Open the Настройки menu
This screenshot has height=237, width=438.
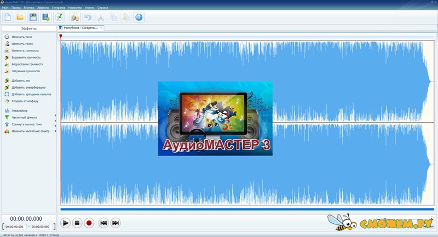point(75,8)
